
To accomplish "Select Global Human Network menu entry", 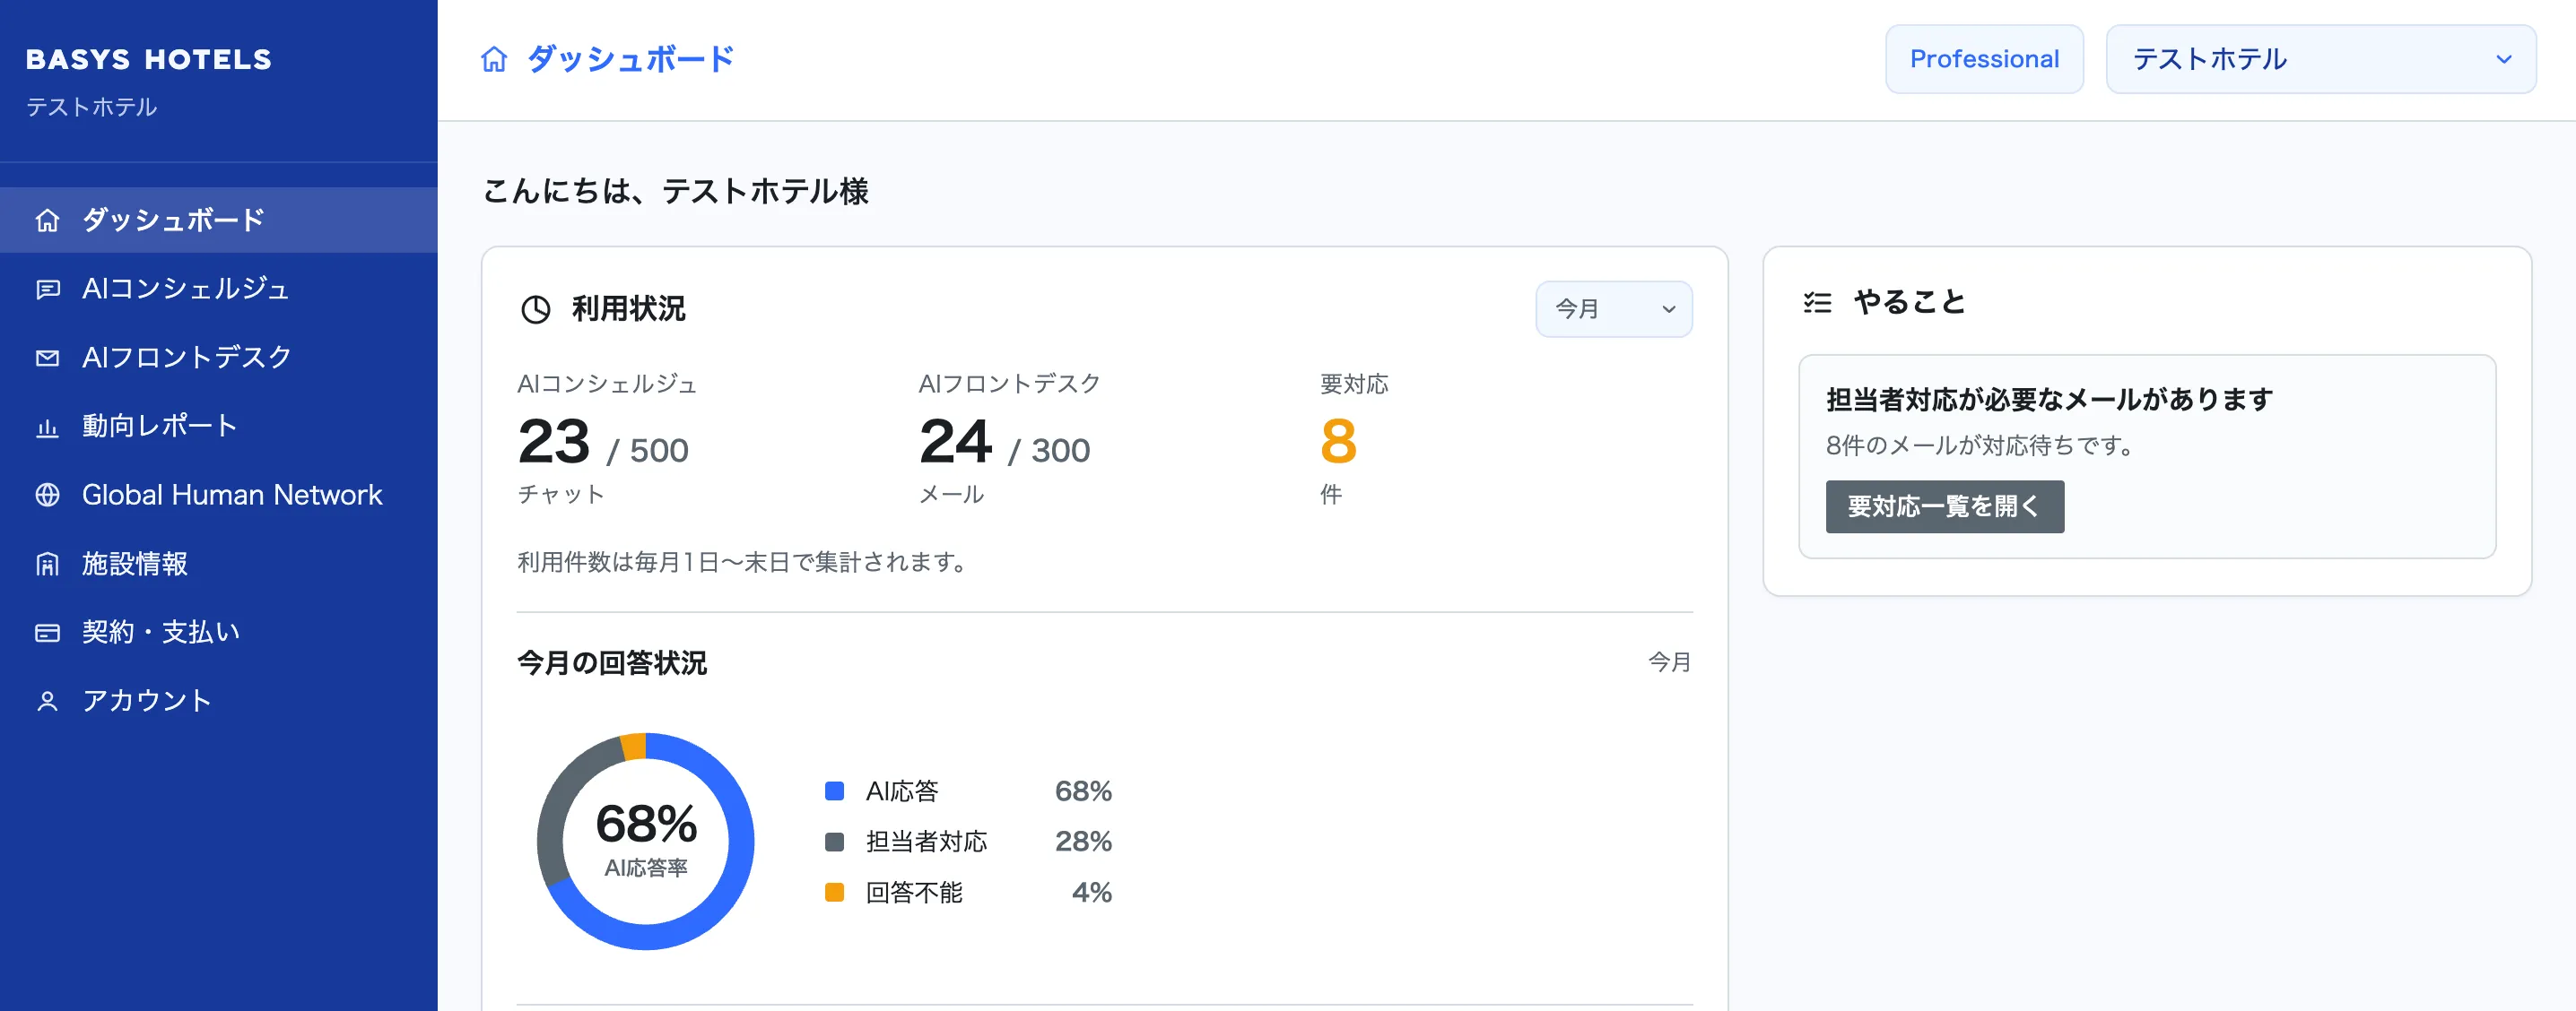I will (x=219, y=496).
